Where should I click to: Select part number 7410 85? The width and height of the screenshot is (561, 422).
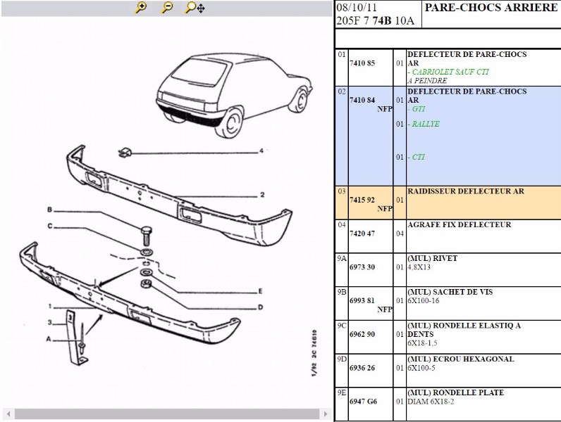pyautogui.click(x=362, y=63)
